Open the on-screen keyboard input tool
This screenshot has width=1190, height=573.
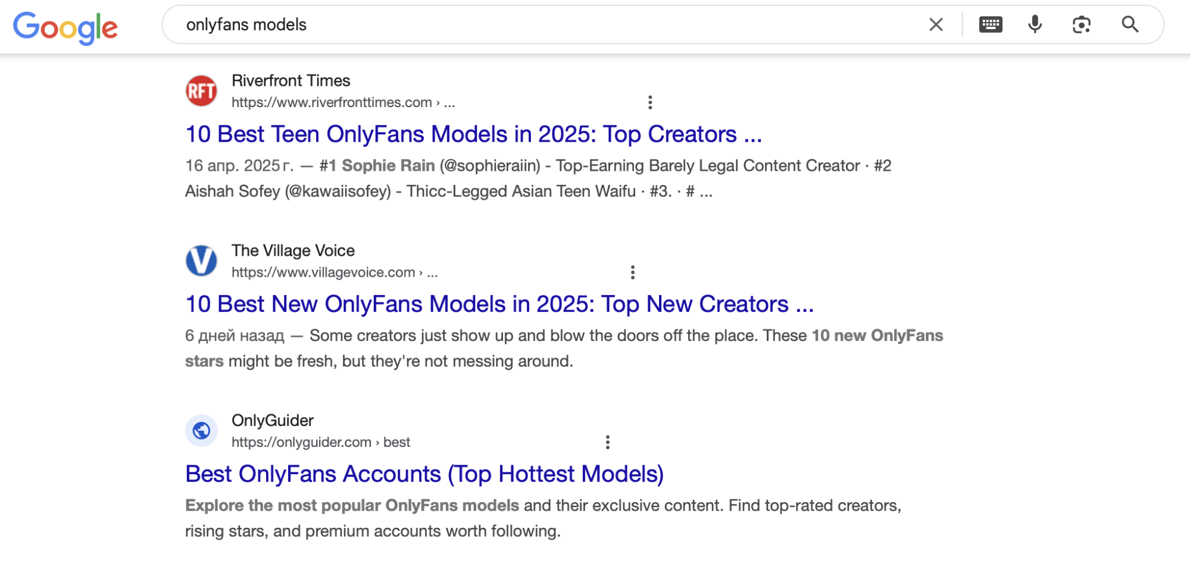click(991, 24)
